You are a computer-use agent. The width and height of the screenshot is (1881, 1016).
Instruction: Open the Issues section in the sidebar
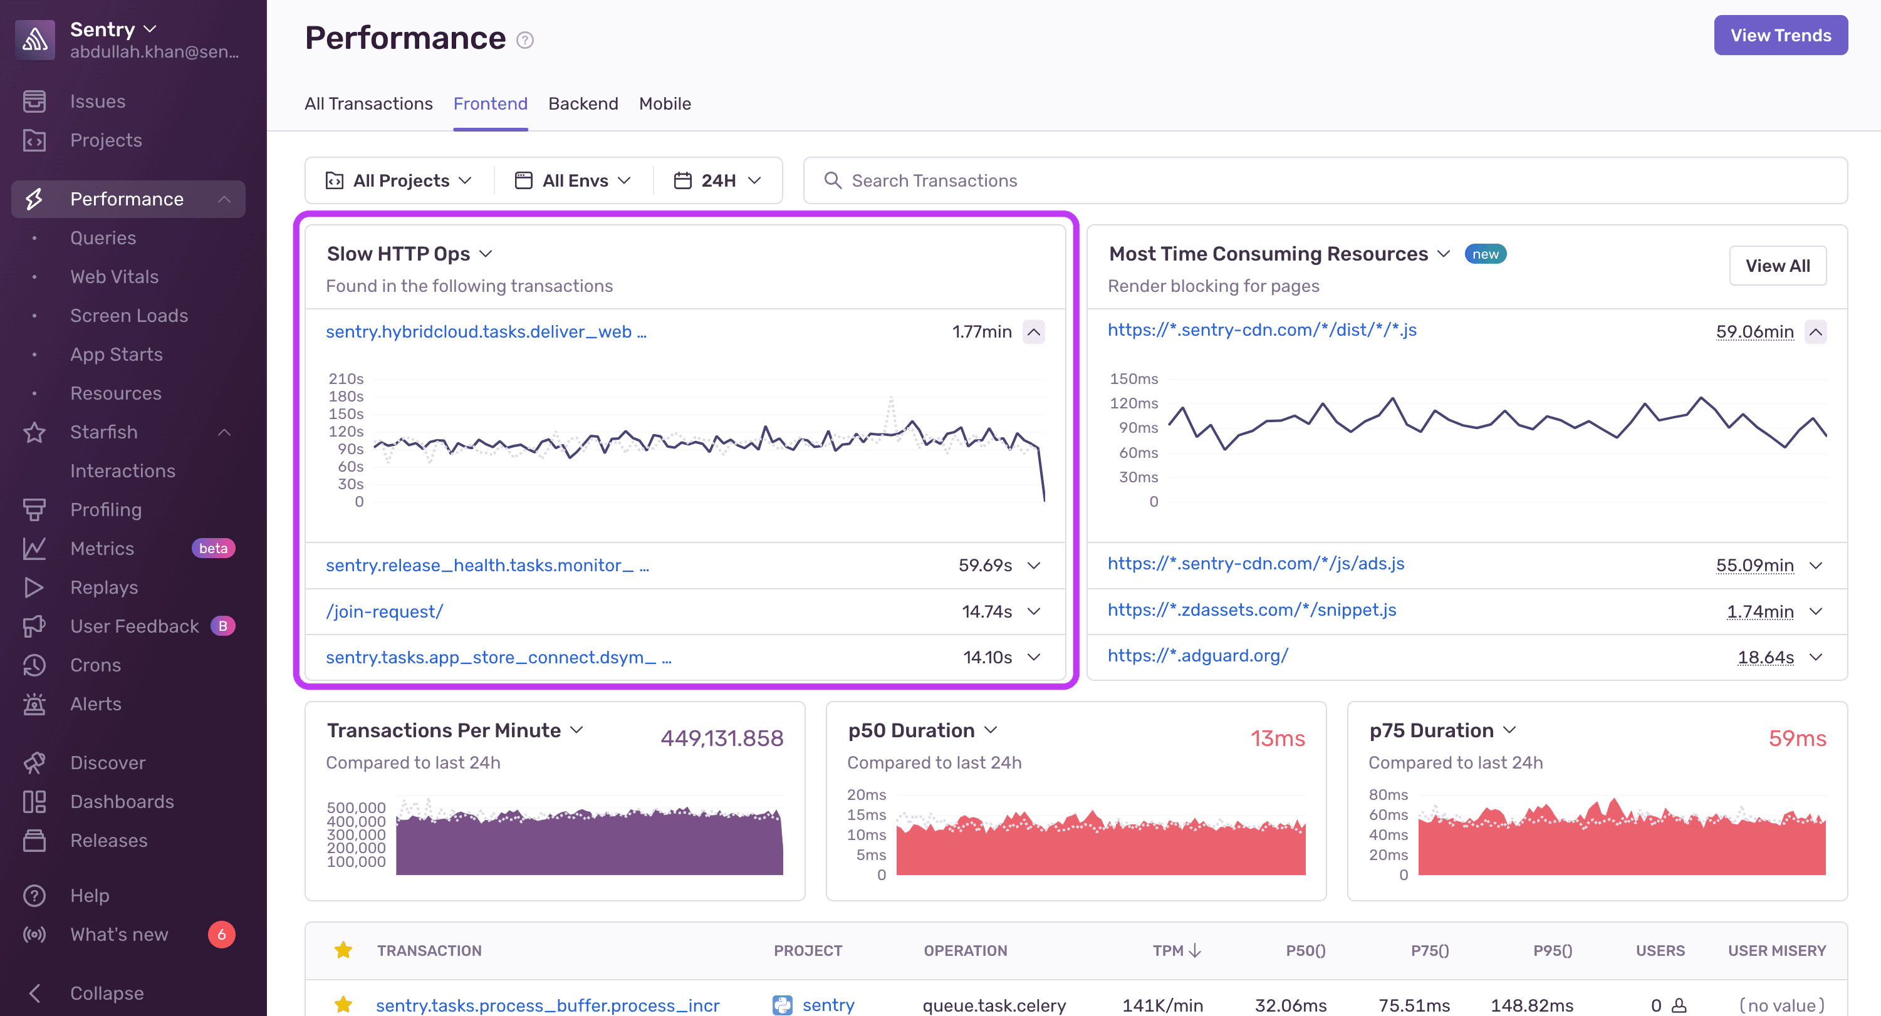coord(34,101)
